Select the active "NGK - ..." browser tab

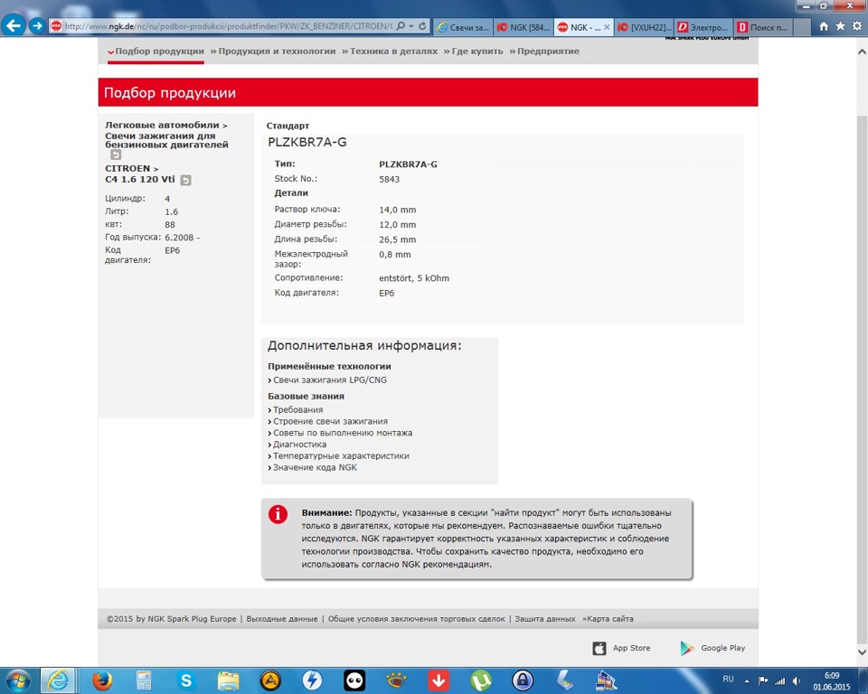coord(579,26)
